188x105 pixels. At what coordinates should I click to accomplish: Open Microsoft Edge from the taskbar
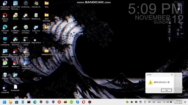click(35, 102)
